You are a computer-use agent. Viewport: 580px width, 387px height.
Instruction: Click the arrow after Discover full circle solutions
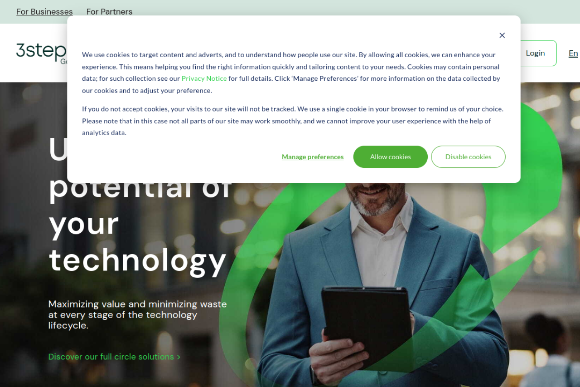click(179, 357)
